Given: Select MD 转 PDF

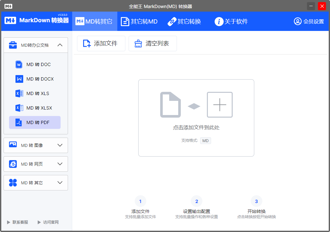Looking at the screenshot, I should [x=35, y=122].
